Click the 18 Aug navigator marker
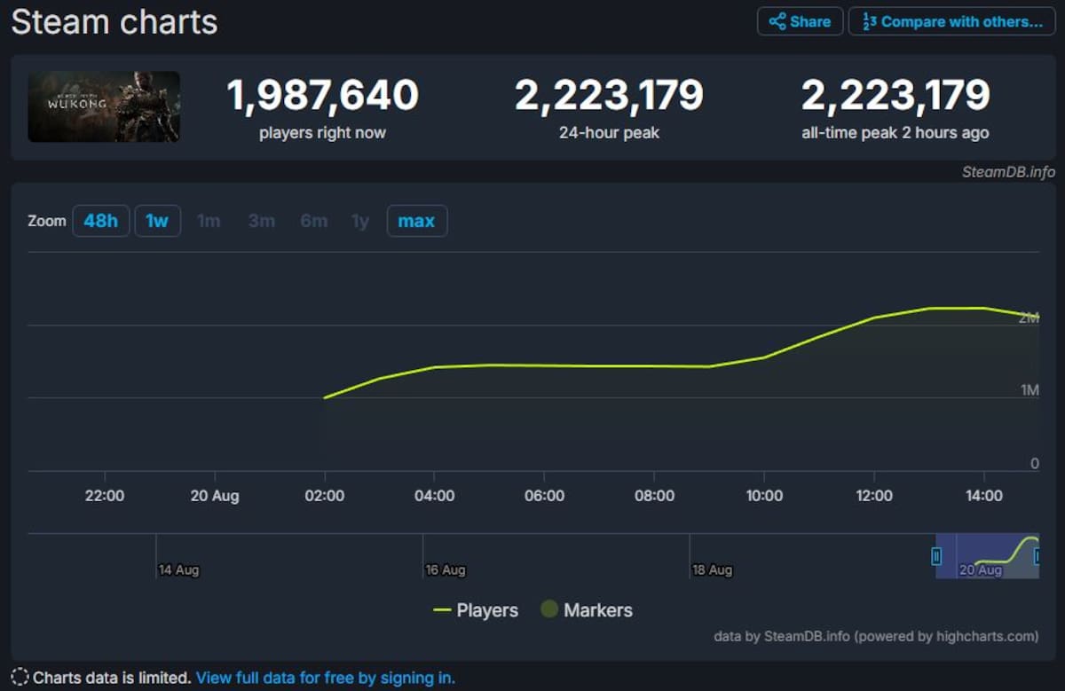 [712, 570]
